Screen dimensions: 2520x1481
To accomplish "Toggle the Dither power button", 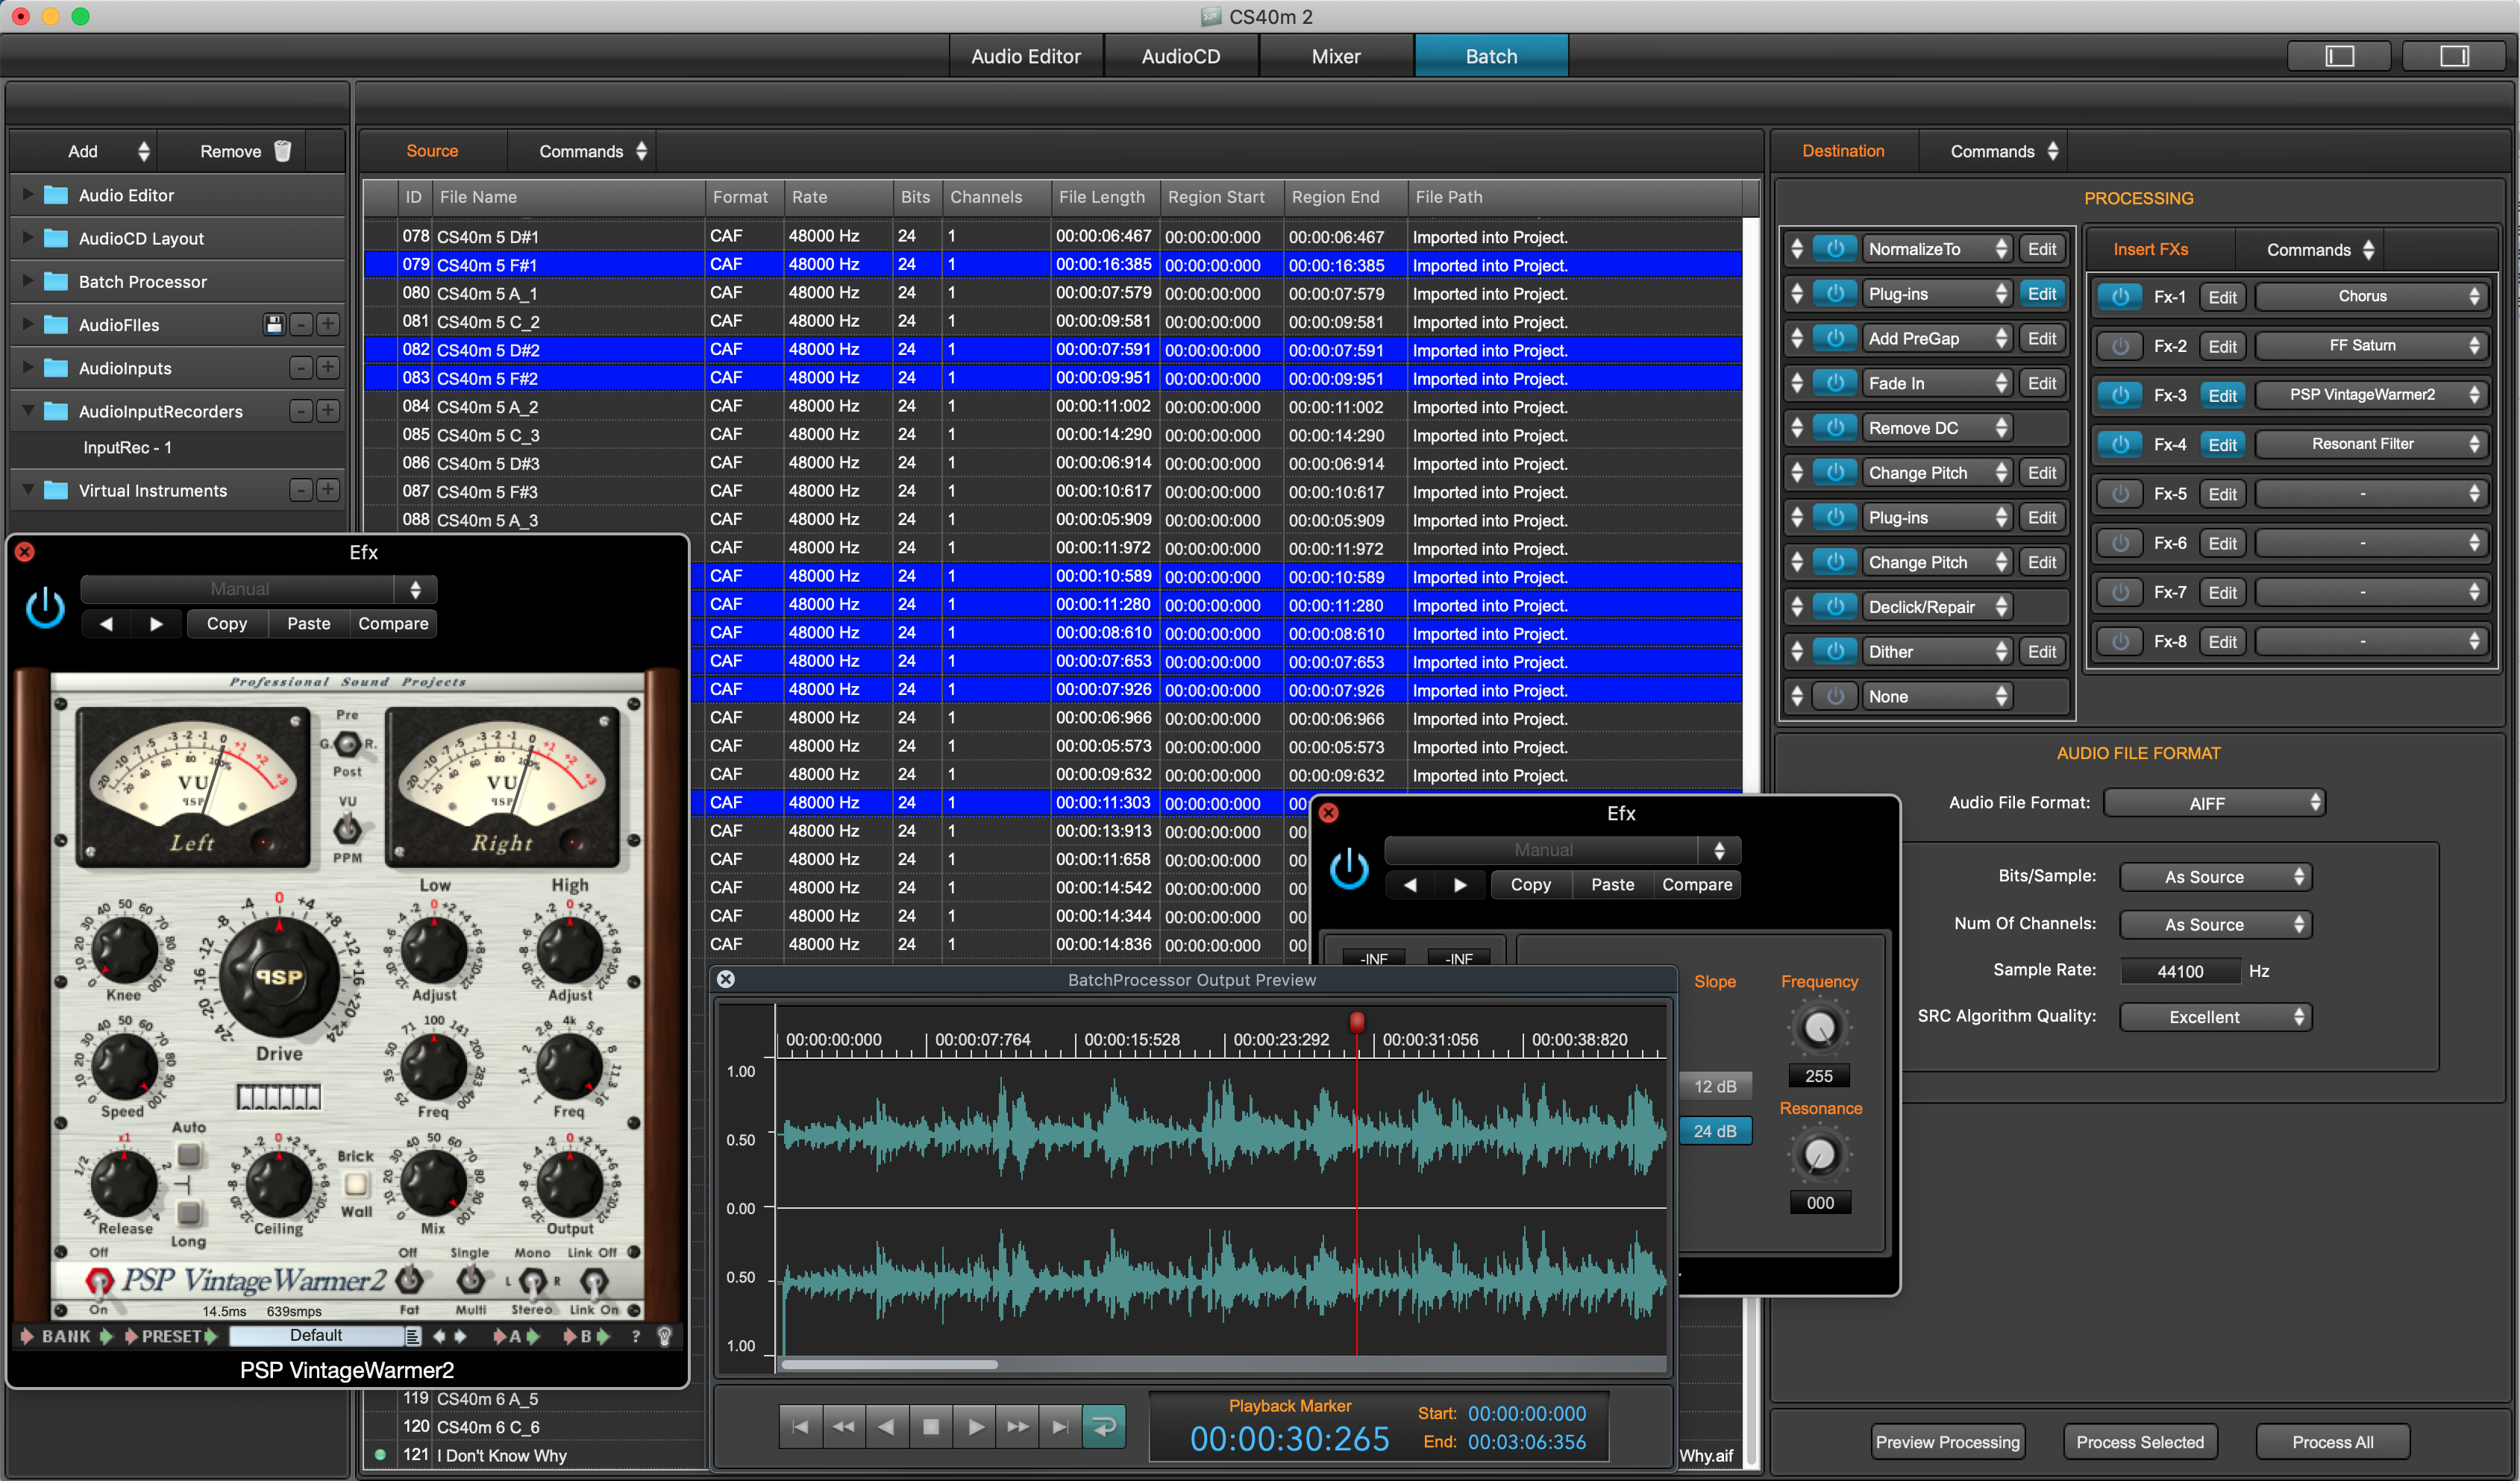I will point(1835,652).
